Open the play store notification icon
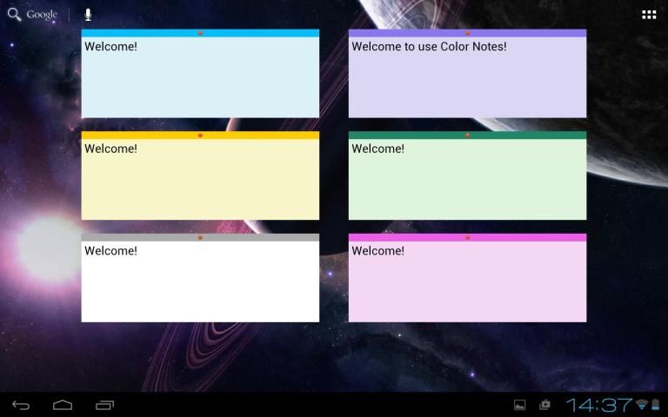This screenshot has width=668, height=417. tap(545, 405)
